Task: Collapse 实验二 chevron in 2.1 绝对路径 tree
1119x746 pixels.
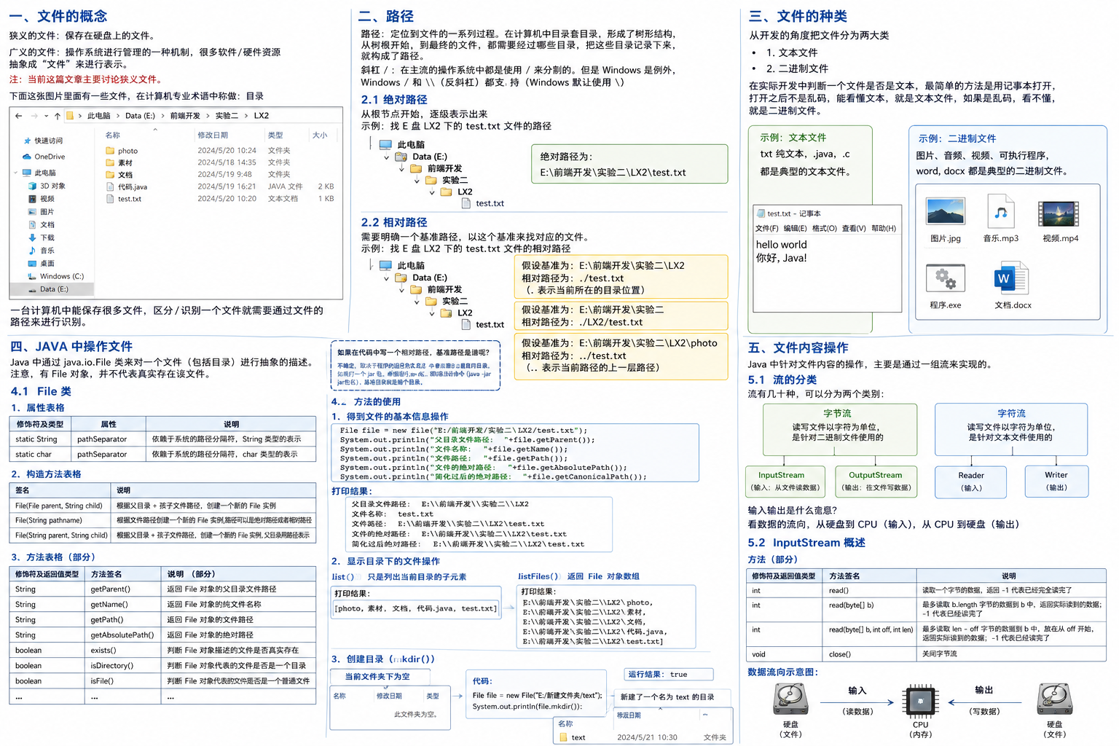Action: pos(417,180)
